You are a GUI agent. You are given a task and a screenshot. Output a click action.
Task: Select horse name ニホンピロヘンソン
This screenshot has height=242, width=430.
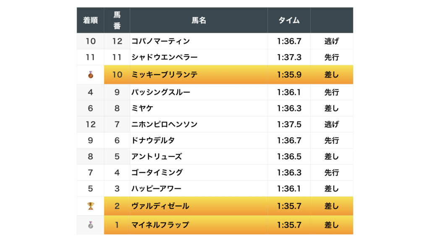point(165,124)
